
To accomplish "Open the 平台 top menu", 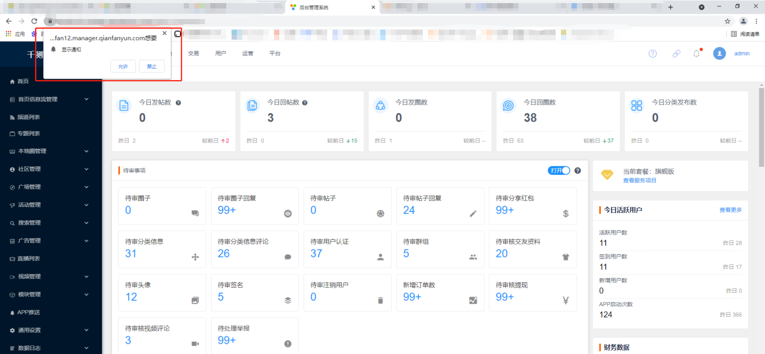I will pos(275,54).
